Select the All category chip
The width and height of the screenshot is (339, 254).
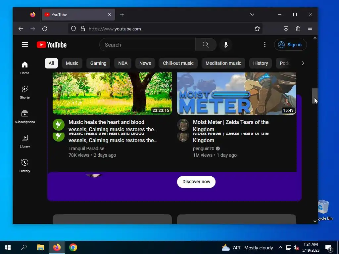(x=51, y=63)
